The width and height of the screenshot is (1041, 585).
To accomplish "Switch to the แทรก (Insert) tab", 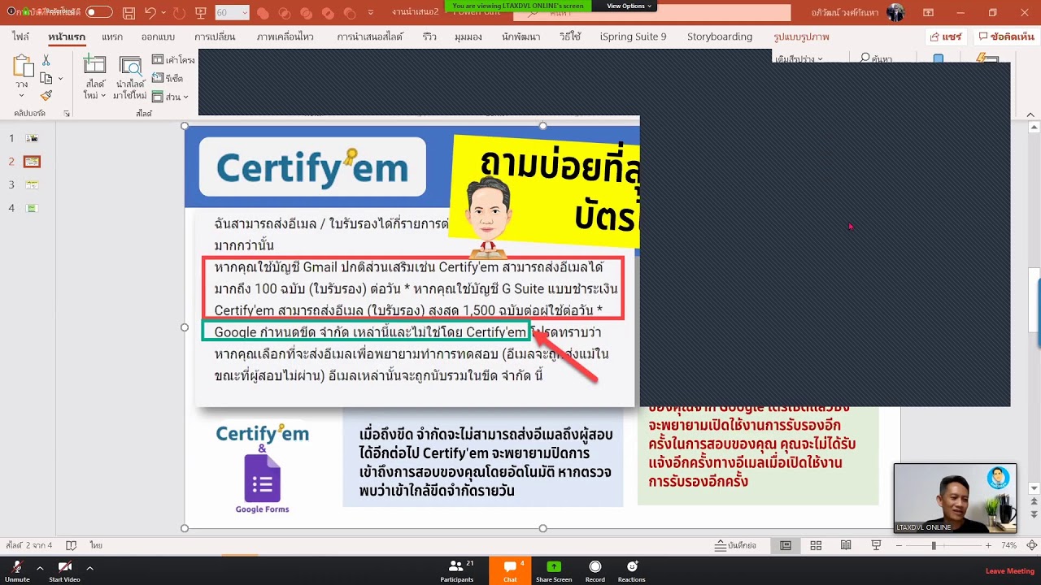I will coord(112,37).
